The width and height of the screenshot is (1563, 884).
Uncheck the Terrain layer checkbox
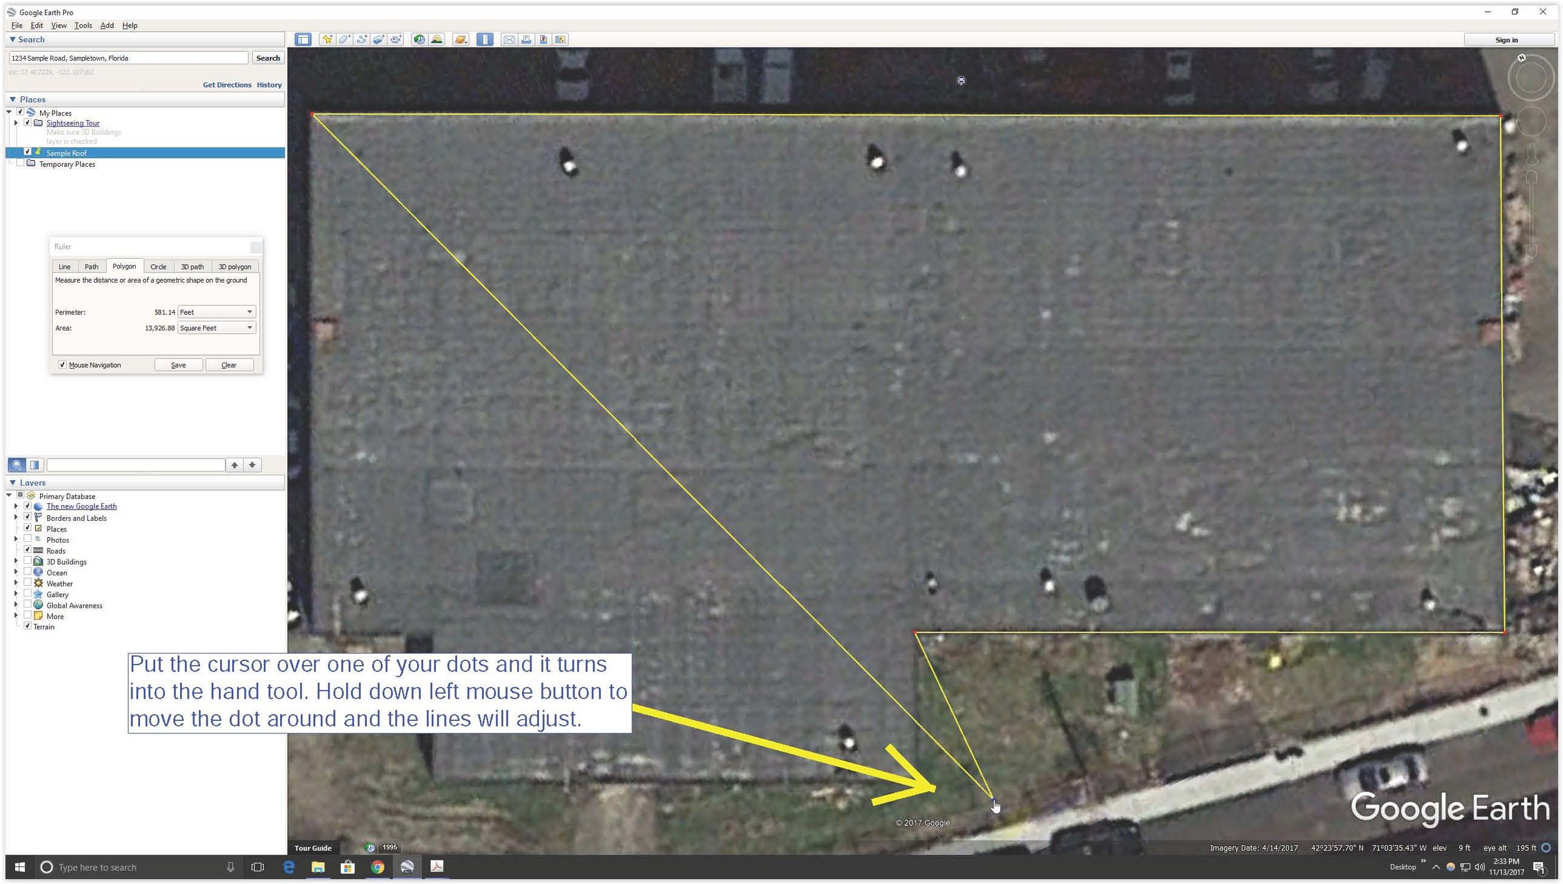(x=28, y=626)
